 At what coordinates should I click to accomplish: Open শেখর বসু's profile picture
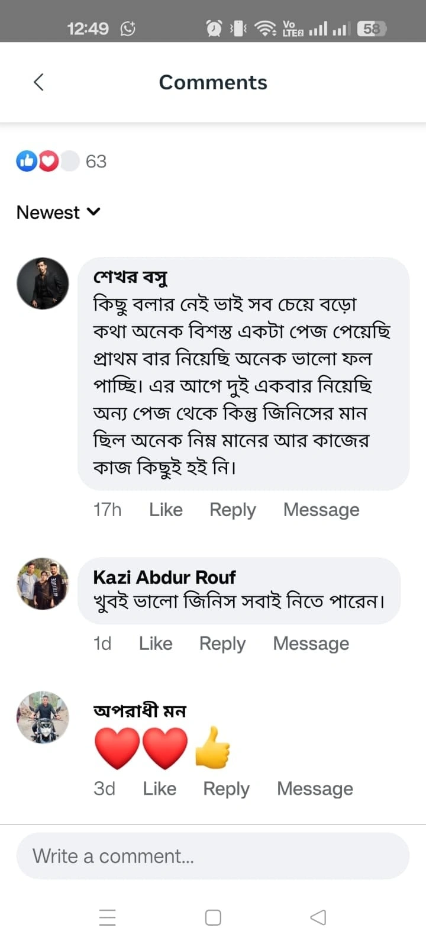click(43, 284)
